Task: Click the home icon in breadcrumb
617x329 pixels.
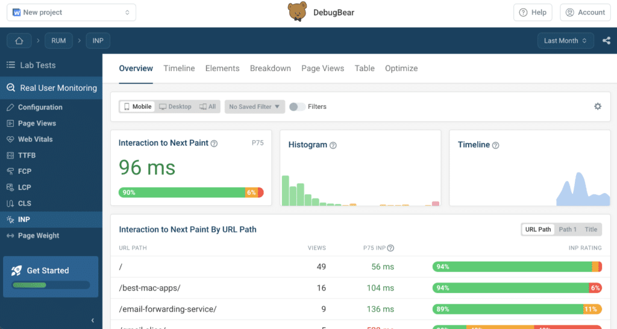Action: [19, 41]
